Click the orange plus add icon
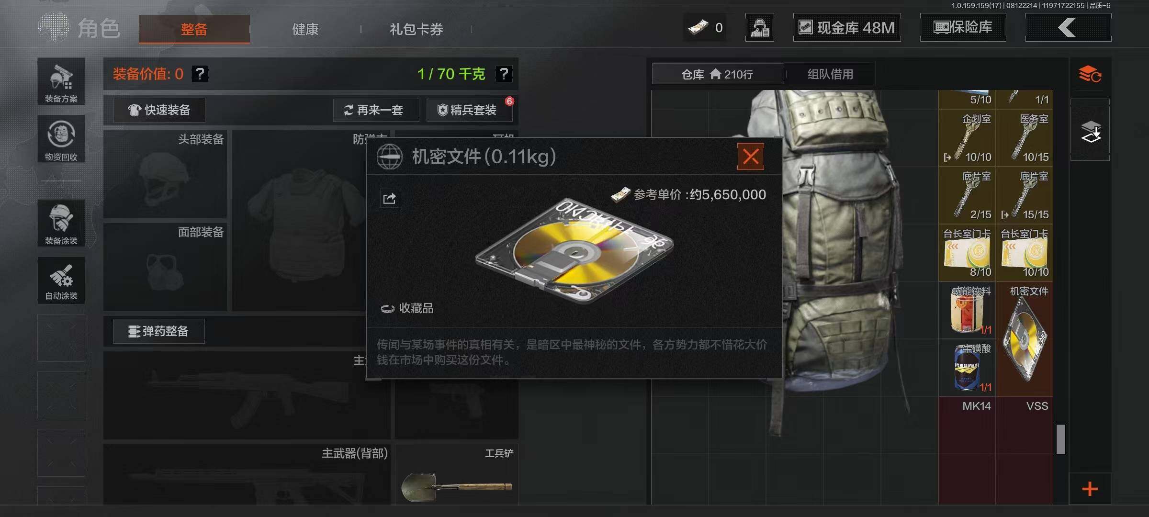This screenshot has width=1149, height=517. point(1090,489)
